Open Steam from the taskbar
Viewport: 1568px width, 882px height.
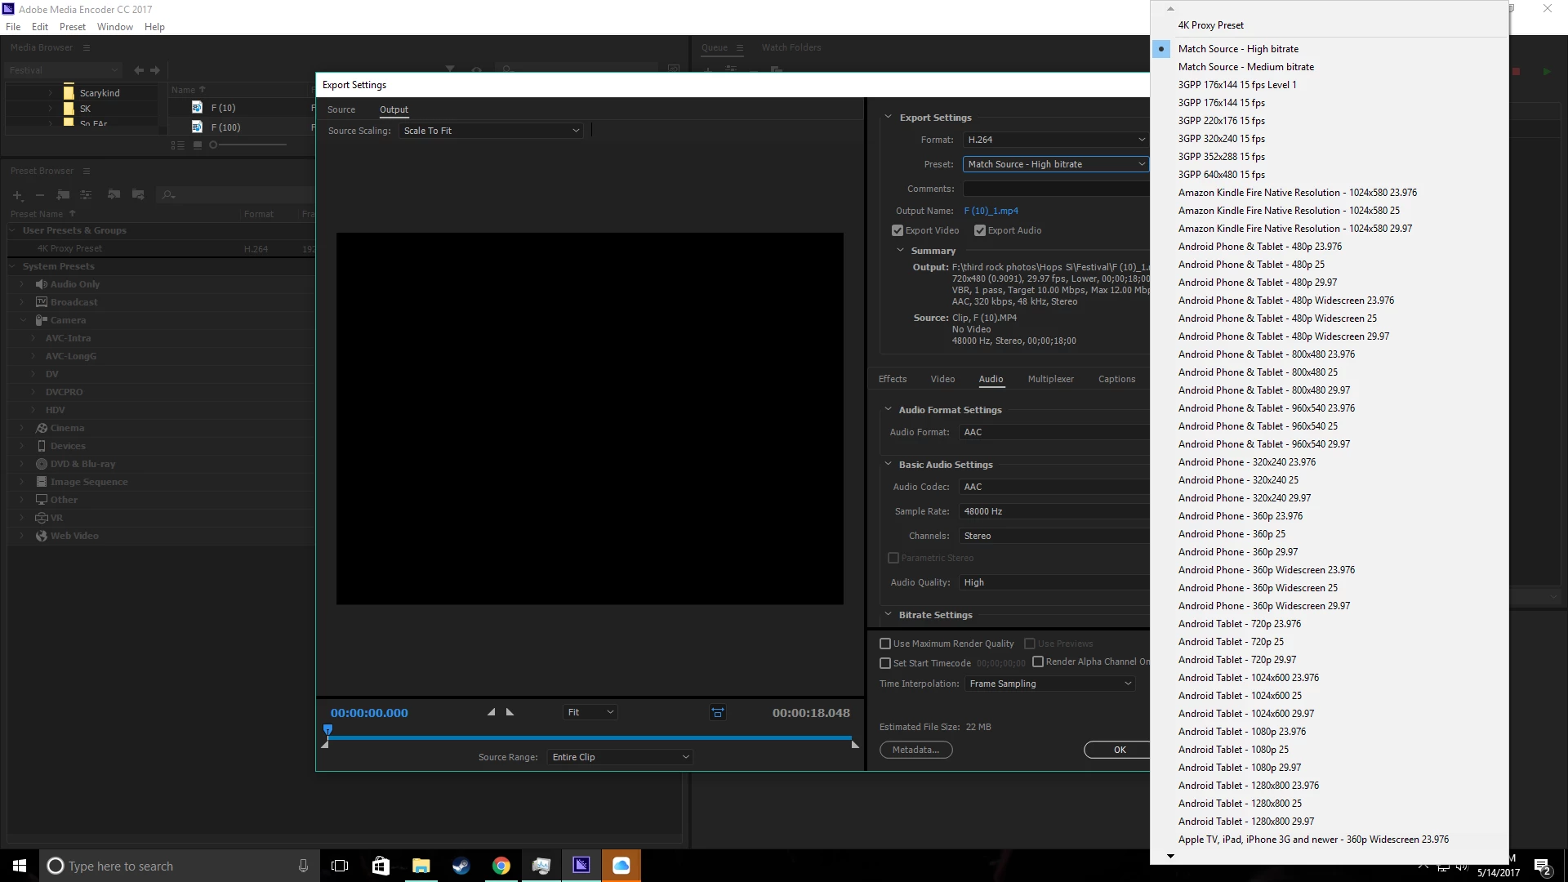pos(461,866)
